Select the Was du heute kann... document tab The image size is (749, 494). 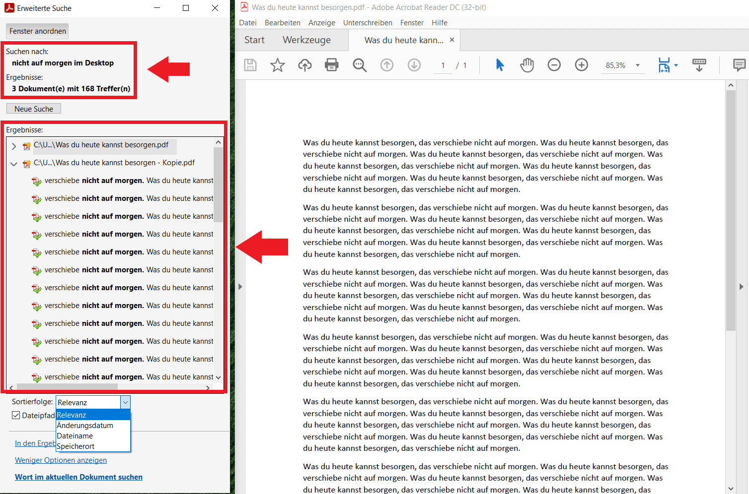tap(404, 40)
